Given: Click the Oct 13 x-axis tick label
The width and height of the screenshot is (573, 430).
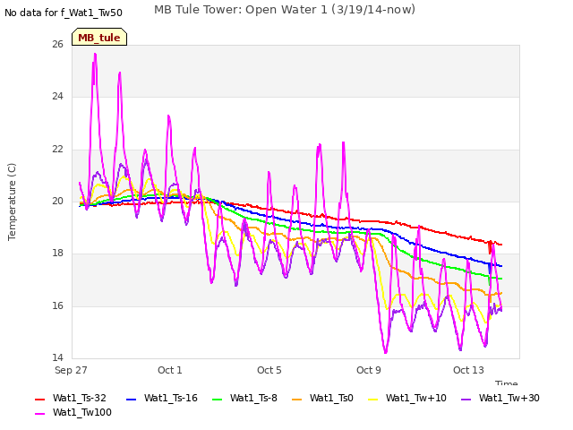Looking at the screenshot, I should click(x=468, y=370).
